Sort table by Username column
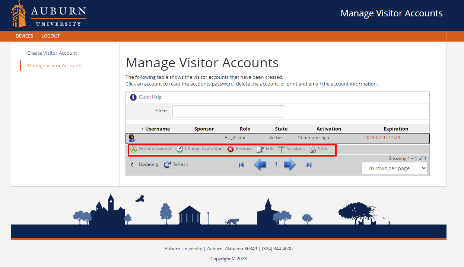Viewport: 464px width, 267px height. click(158, 129)
